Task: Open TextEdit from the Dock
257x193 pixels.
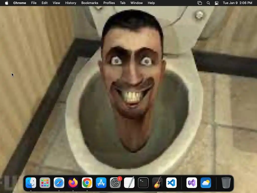Action: pyautogui.click(x=129, y=183)
